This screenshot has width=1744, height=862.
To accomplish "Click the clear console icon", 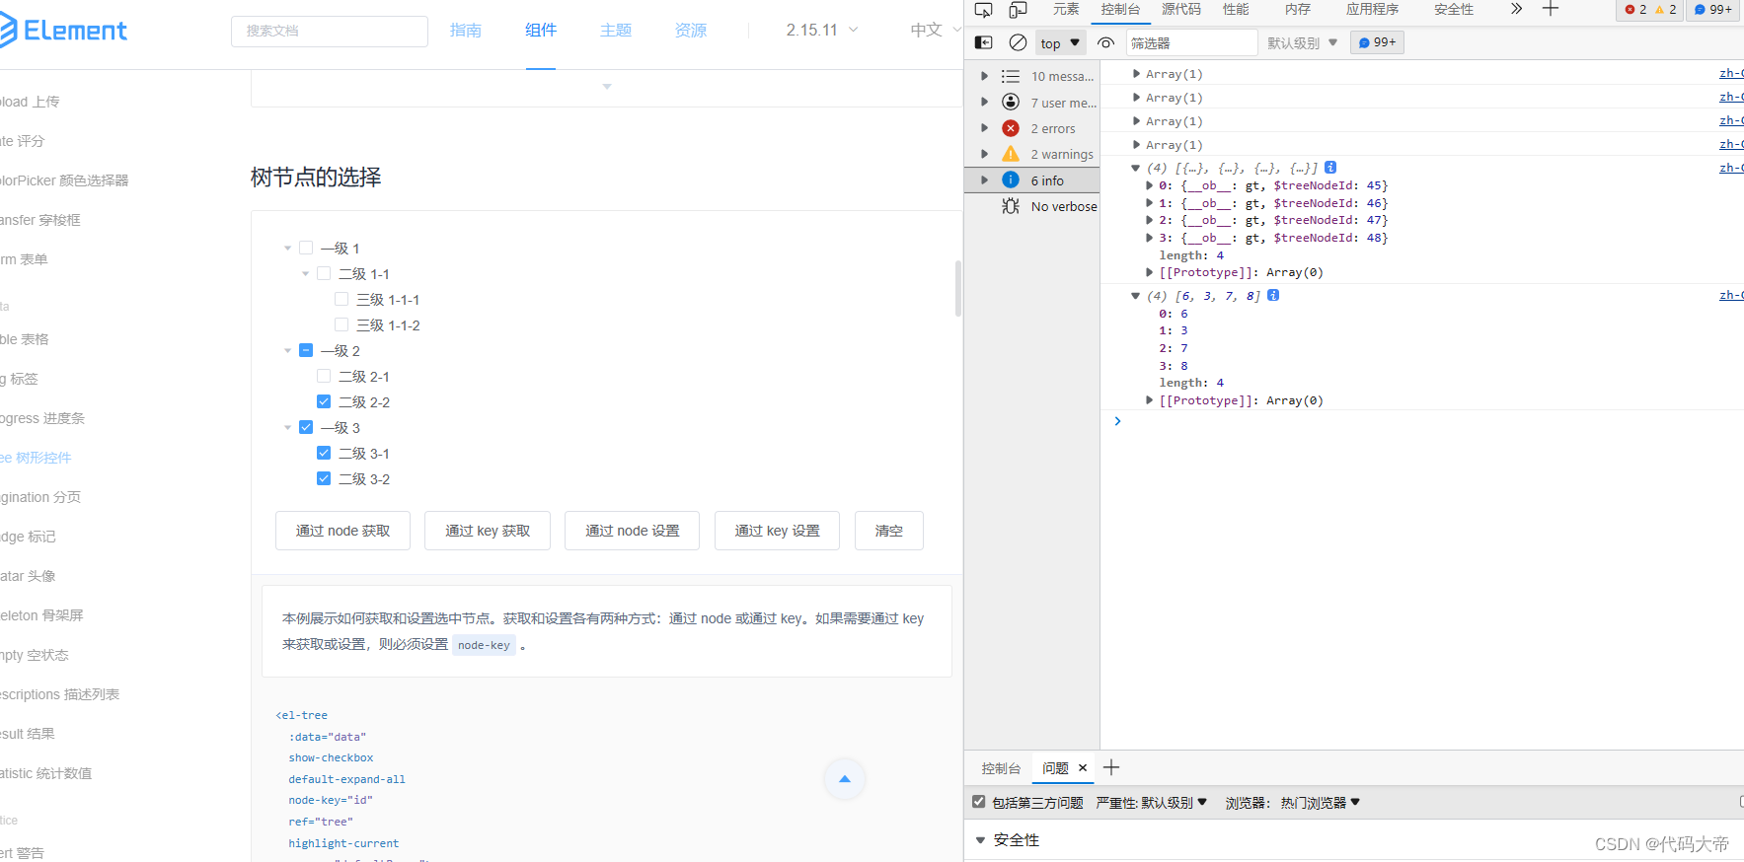I will point(1018,42).
